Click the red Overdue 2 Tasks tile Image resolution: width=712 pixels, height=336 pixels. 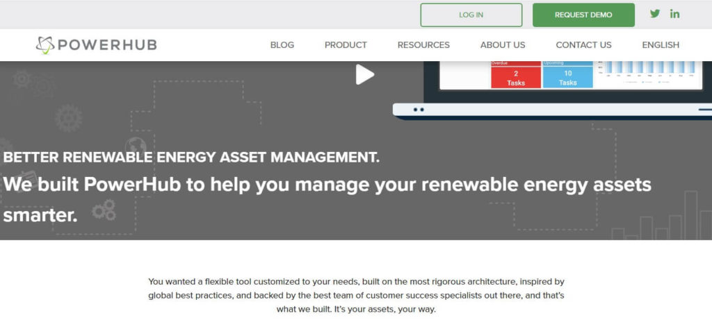pyautogui.click(x=516, y=75)
